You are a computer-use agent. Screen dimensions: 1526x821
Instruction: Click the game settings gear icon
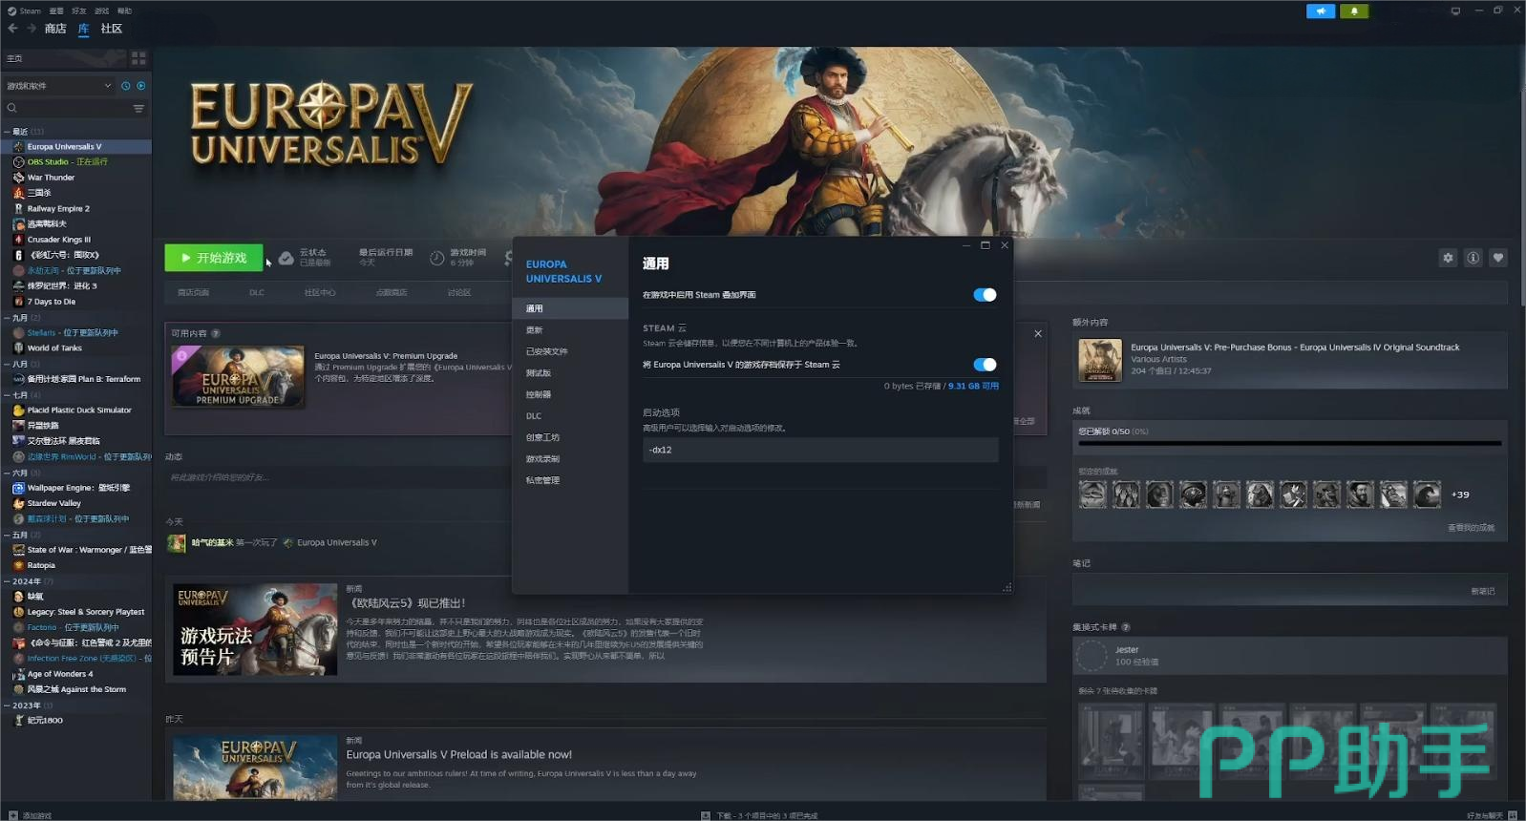pyautogui.click(x=1448, y=258)
